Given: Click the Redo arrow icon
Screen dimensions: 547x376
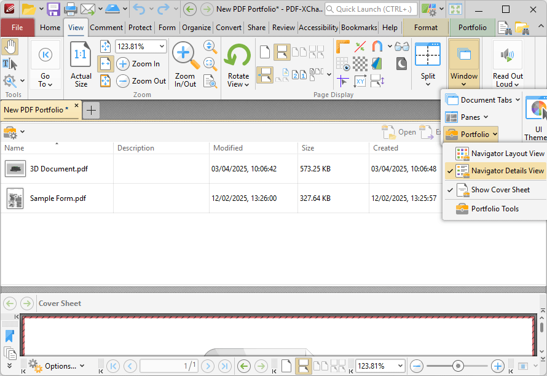Looking at the screenshot, I should tap(163, 9).
